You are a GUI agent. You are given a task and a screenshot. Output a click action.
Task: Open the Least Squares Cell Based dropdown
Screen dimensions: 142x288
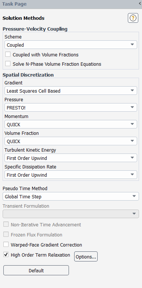coord(71,90)
